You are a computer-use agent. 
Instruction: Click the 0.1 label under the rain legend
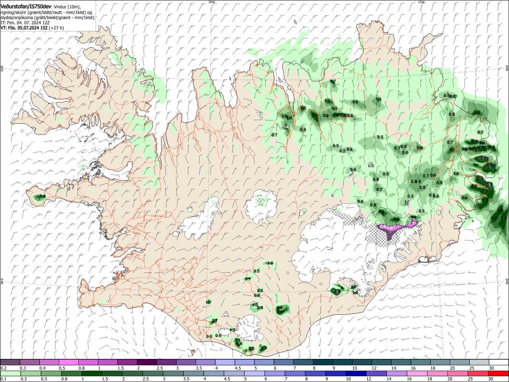(4, 379)
